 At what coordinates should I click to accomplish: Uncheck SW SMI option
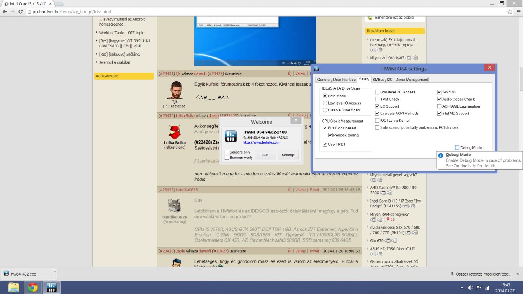click(439, 92)
